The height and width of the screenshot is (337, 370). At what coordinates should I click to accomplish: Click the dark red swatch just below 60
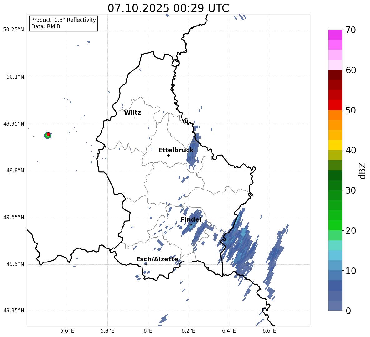pyautogui.click(x=335, y=75)
